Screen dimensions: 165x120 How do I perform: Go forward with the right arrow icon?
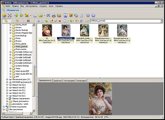click(x=43, y=21)
